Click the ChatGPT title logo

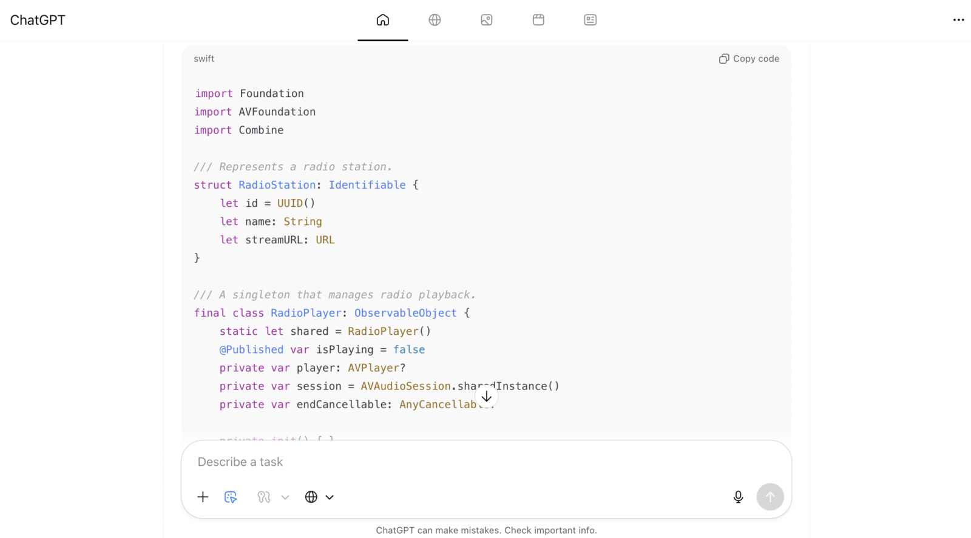pos(38,20)
